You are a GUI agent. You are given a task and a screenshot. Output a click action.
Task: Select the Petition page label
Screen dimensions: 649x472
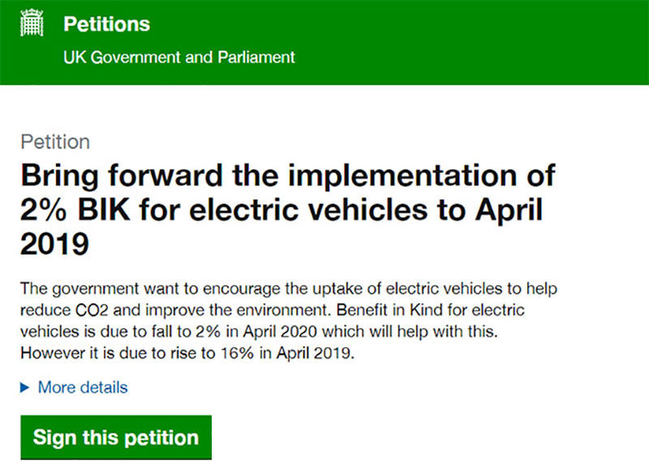click(55, 142)
